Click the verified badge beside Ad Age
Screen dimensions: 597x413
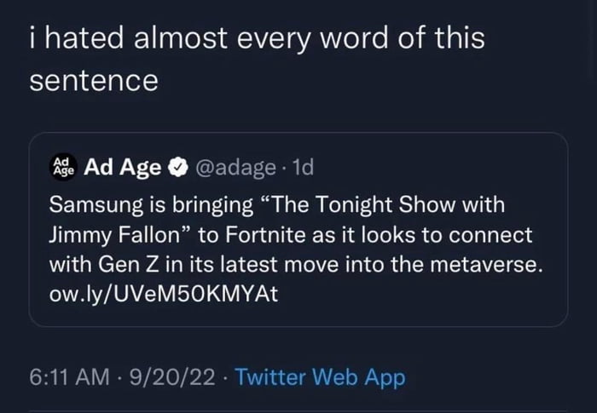178,168
